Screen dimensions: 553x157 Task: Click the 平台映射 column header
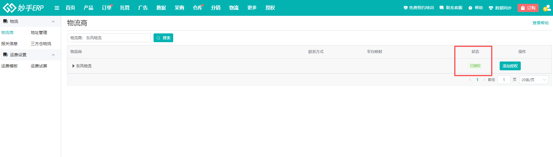pyautogui.click(x=375, y=52)
